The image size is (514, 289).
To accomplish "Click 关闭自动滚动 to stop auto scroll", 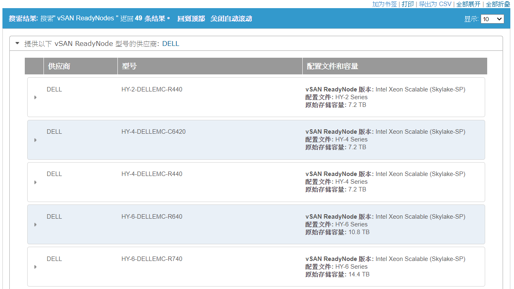I will tap(231, 19).
